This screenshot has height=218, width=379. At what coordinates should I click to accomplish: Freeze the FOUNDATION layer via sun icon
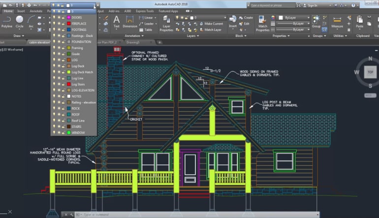tap(59, 42)
